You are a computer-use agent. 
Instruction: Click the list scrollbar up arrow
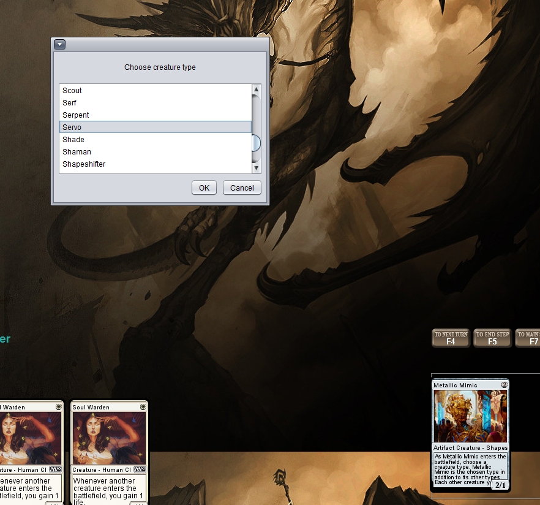click(256, 89)
